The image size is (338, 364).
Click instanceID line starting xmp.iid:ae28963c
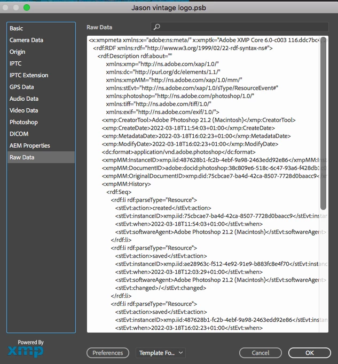tap(221, 264)
